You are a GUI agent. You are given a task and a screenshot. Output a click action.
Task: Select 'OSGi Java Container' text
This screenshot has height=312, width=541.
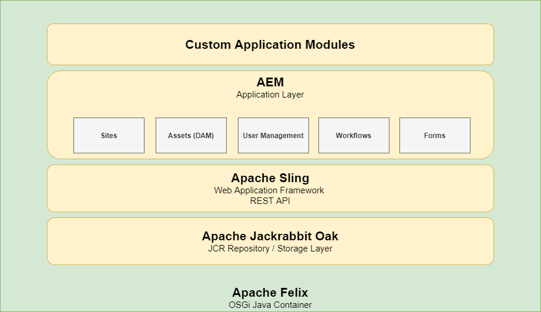[x=270, y=305]
